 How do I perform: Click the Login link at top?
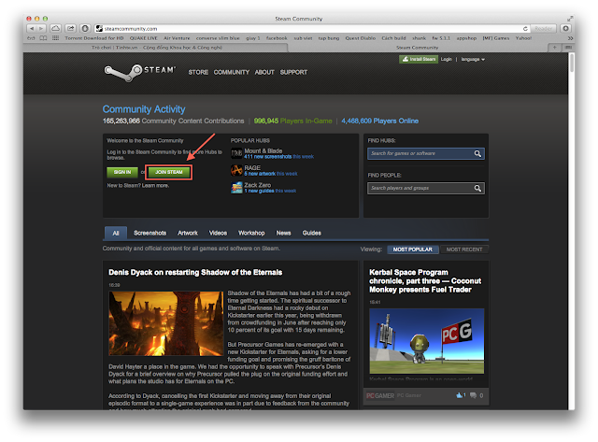446,59
